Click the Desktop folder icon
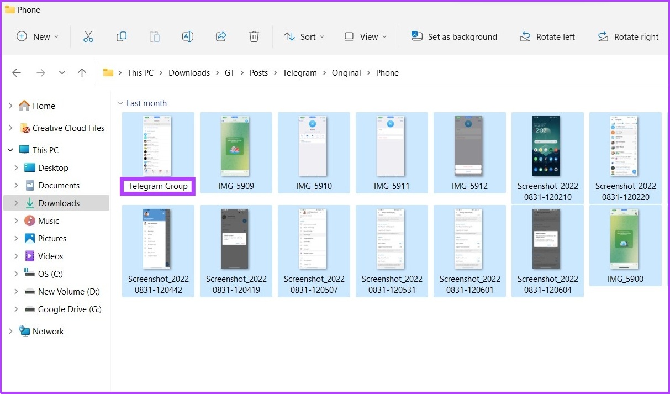The height and width of the screenshot is (394, 670). (x=30, y=167)
